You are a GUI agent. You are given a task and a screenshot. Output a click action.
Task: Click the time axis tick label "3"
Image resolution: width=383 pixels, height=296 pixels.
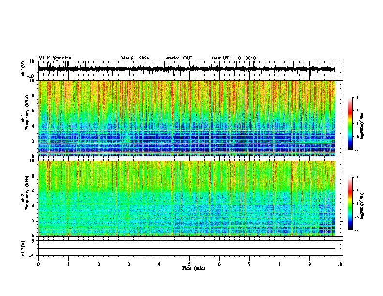tap(129, 264)
